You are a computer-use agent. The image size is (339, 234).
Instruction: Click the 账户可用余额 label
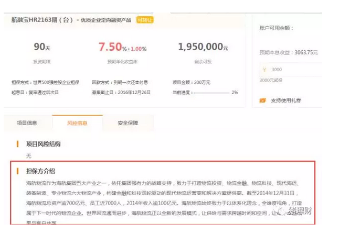click(x=277, y=28)
